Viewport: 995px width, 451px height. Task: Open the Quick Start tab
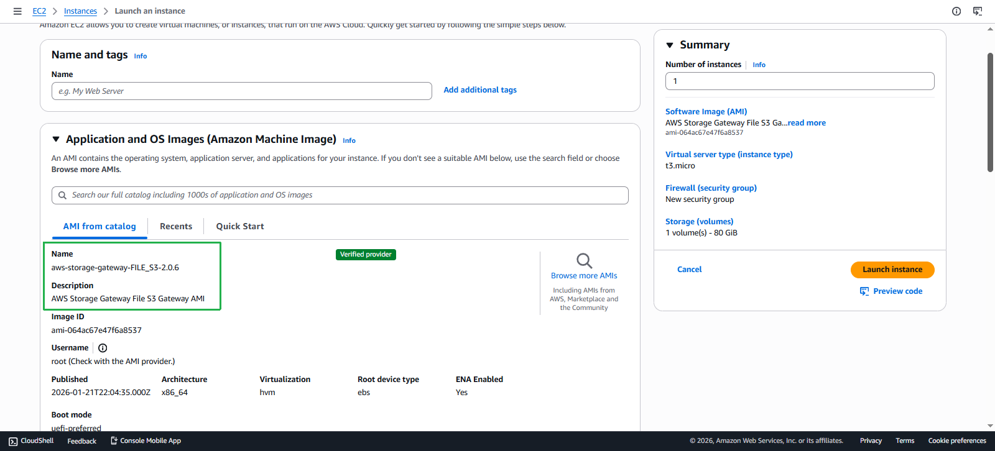coord(240,226)
